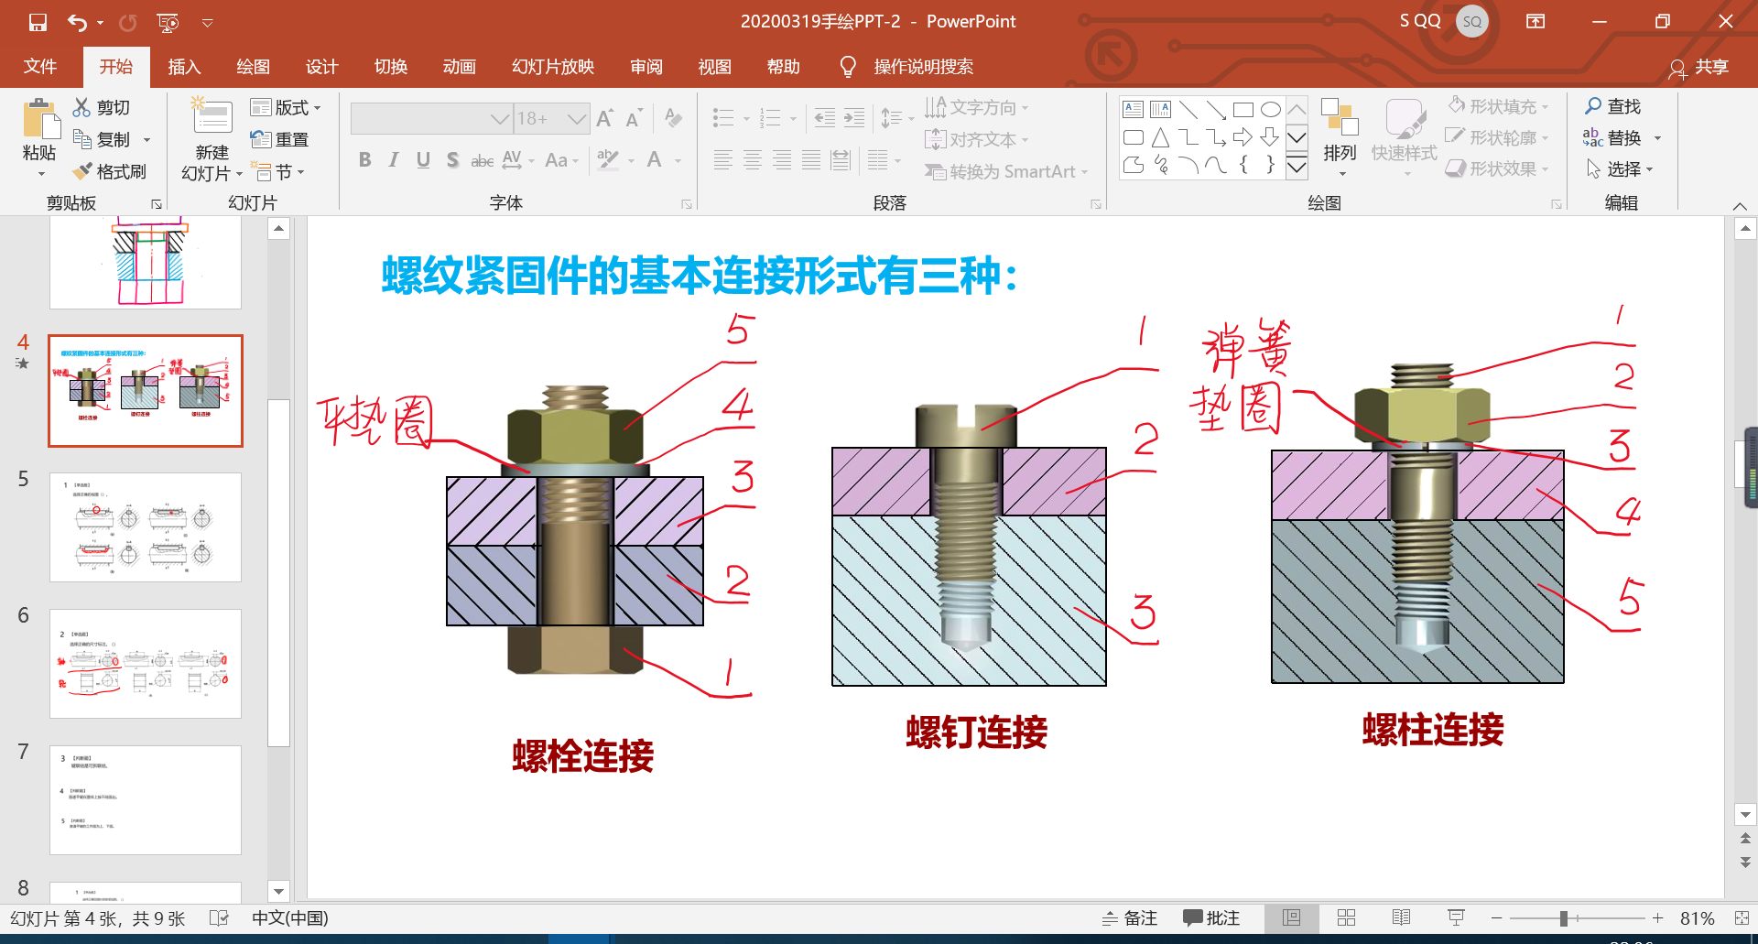Toggle the Notes pane
The image size is (1758, 944).
[x=1130, y=917]
